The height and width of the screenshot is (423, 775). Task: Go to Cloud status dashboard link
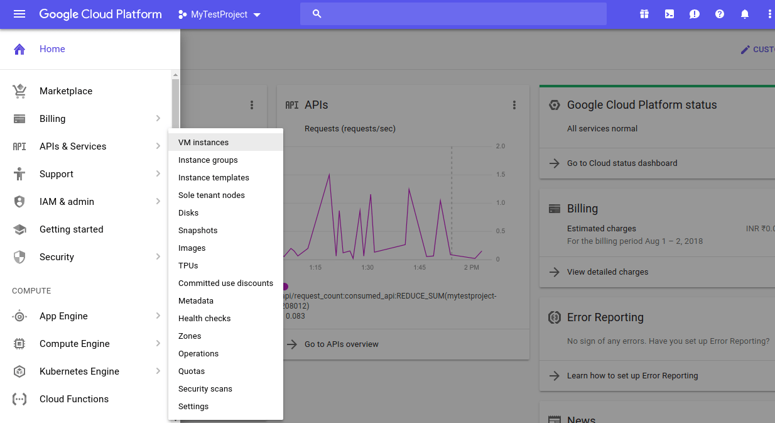(x=622, y=163)
